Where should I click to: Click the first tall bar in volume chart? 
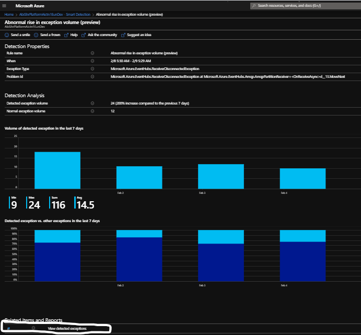[57, 170]
